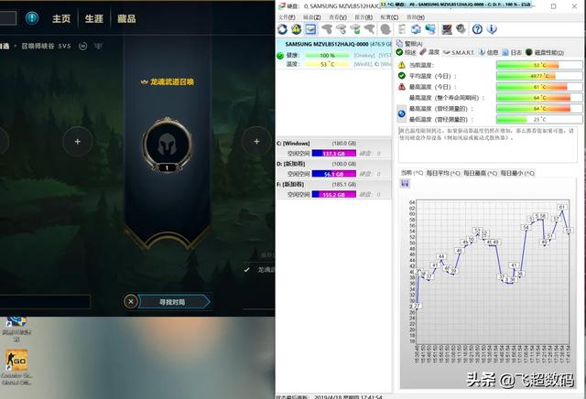Image resolution: width=586 pixels, height=399 pixels.
Task: Switch to the 磁盘性能(D) tab
Action: coord(545,52)
